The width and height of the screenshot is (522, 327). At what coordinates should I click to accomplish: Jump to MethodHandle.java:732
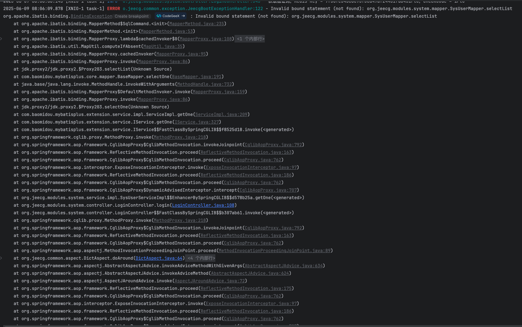coord(205,84)
